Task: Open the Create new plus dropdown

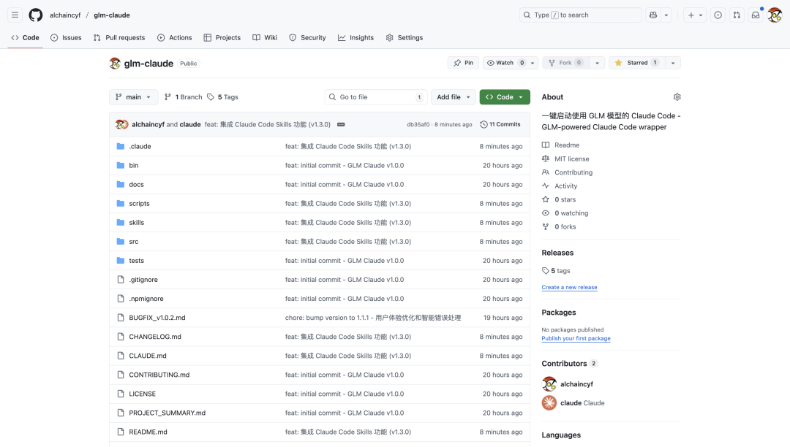Action: click(x=695, y=15)
